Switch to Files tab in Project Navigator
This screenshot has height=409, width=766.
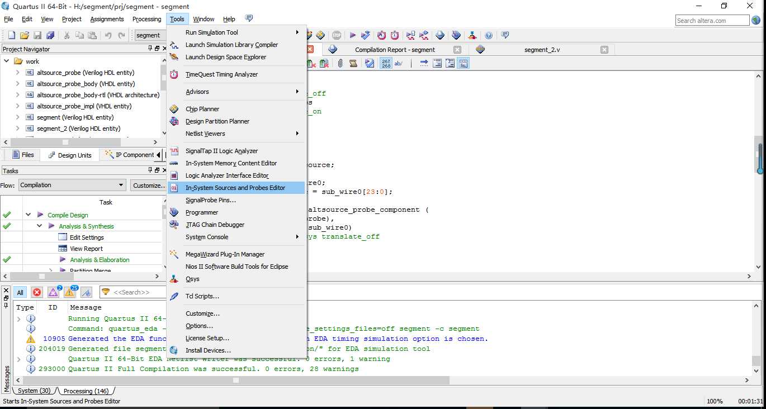tap(22, 155)
